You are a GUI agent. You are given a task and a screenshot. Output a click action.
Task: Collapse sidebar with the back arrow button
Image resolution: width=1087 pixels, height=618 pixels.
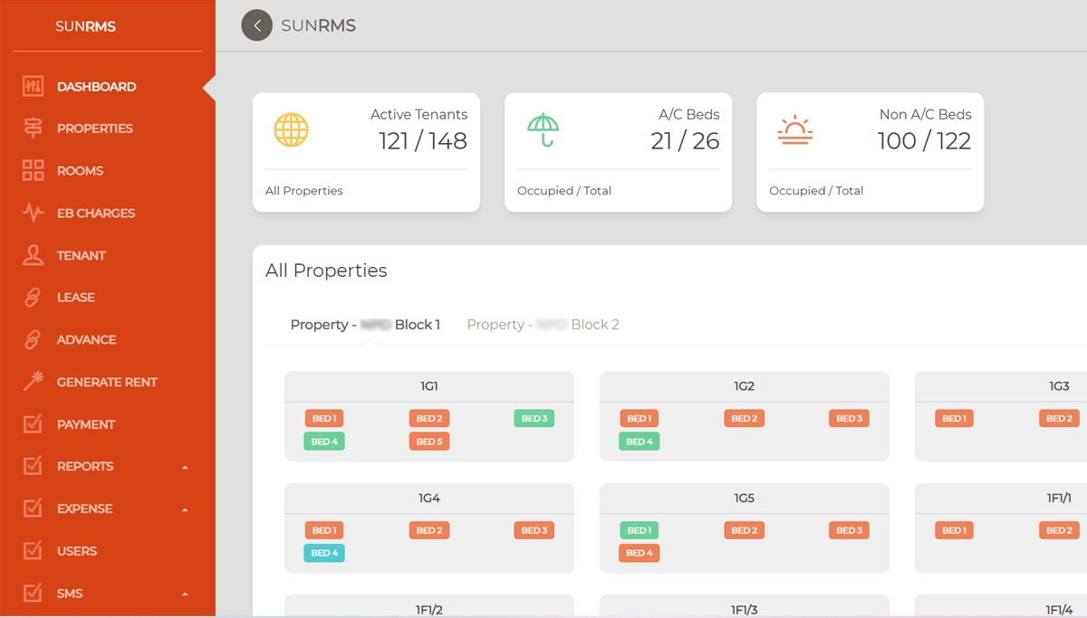pos(256,25)
